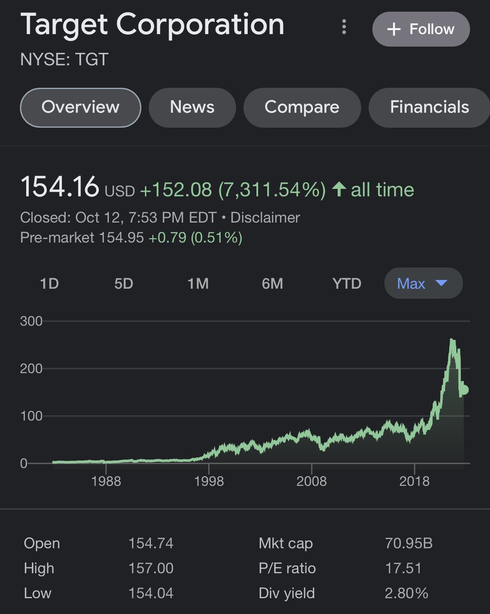Click the Mkt cap label
This screenshot has height=614, width=490.
[286, 543]
